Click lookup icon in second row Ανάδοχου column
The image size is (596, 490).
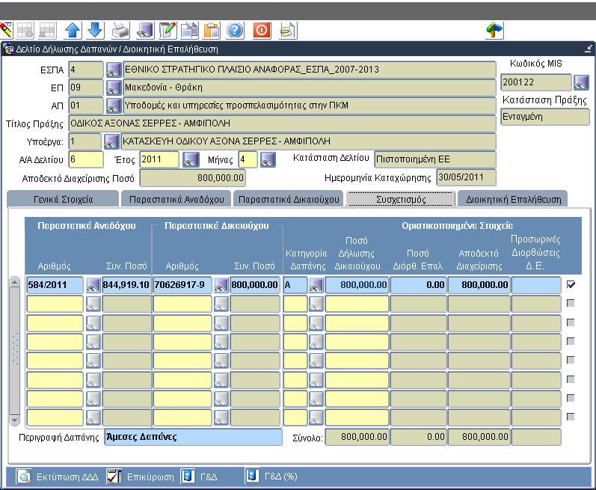93,304
